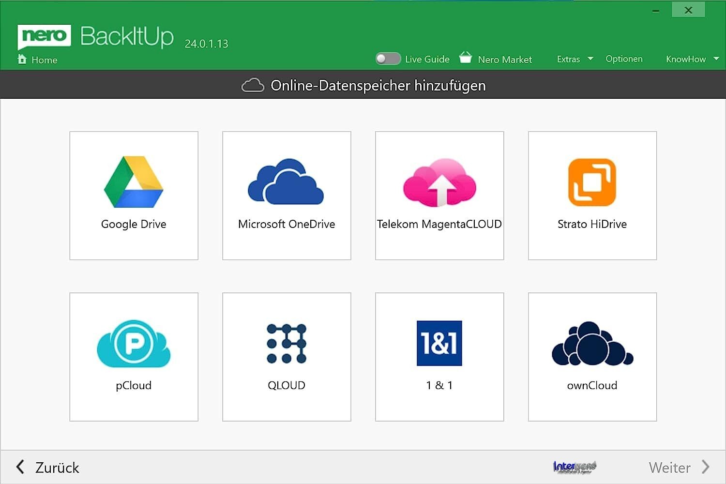Click the Home house icon
Screen dimensions: 726x484
22,59
